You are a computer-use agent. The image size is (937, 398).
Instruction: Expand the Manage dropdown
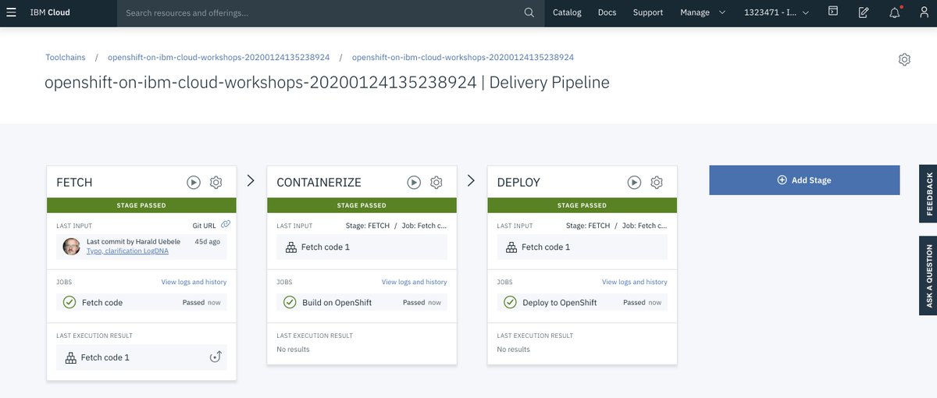(702, 12)
